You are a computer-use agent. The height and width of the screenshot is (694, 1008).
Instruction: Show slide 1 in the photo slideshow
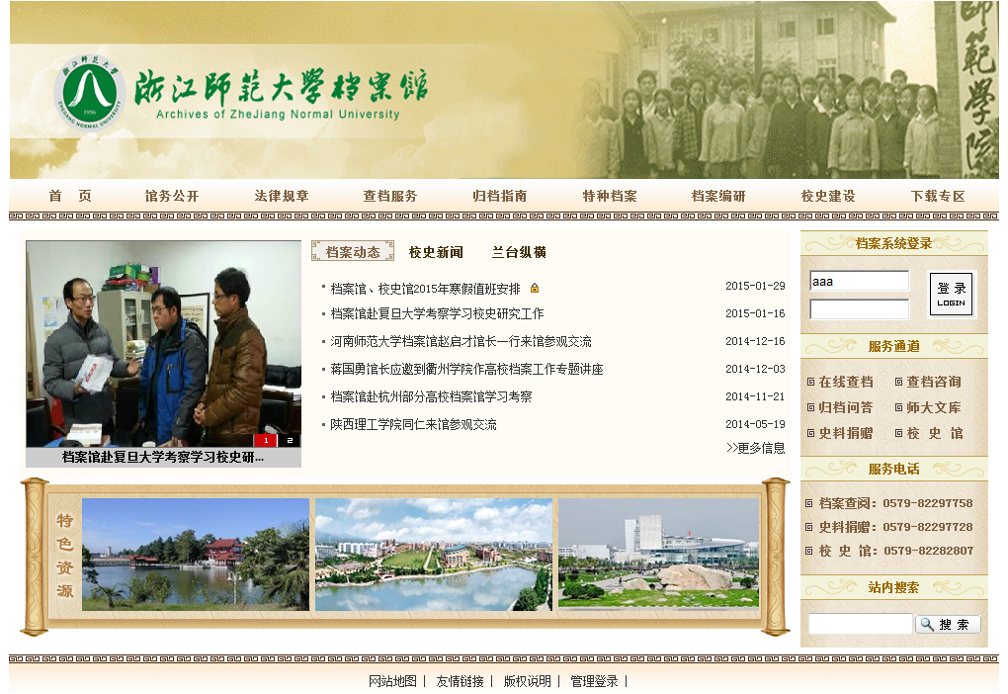[265, 440]
